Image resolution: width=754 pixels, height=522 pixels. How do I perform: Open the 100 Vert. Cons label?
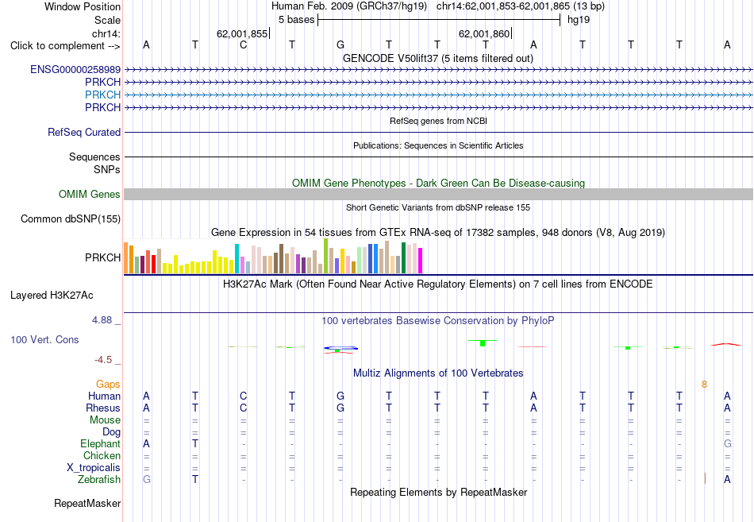(44, 339)
